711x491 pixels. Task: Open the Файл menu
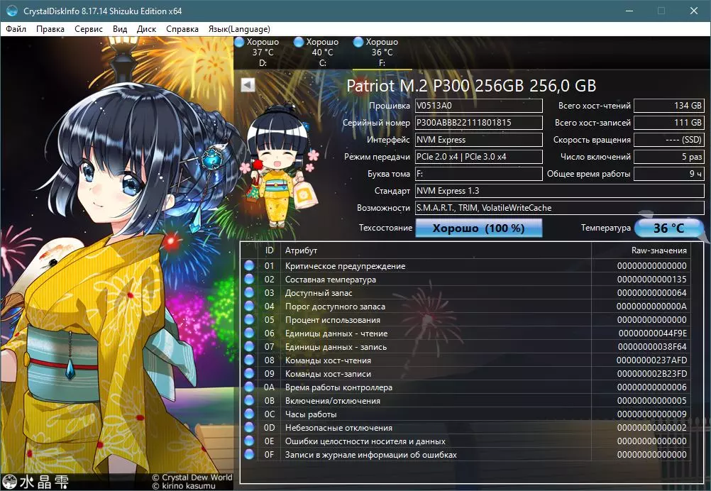[16, 29]
